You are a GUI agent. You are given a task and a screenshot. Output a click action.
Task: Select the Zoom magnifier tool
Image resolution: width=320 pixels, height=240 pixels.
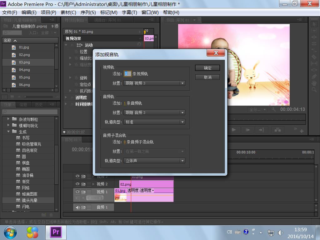(314, 89)
